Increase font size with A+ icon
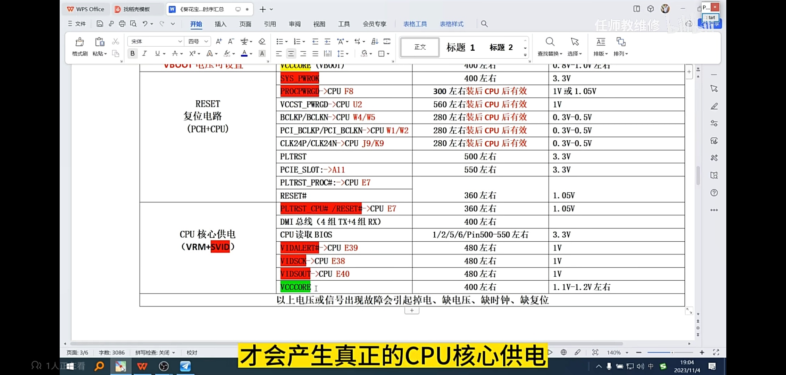Screen dimensions: 786x375 (219, 41)
